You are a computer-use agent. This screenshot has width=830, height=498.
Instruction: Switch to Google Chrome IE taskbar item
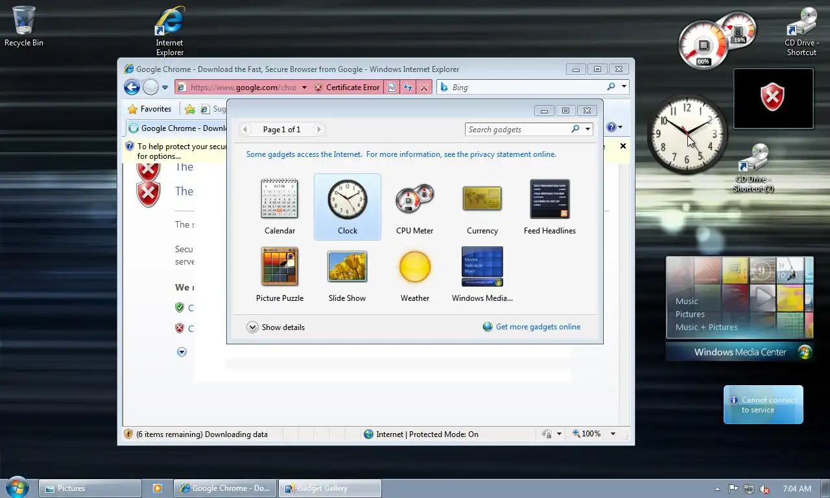coord(225,488)
